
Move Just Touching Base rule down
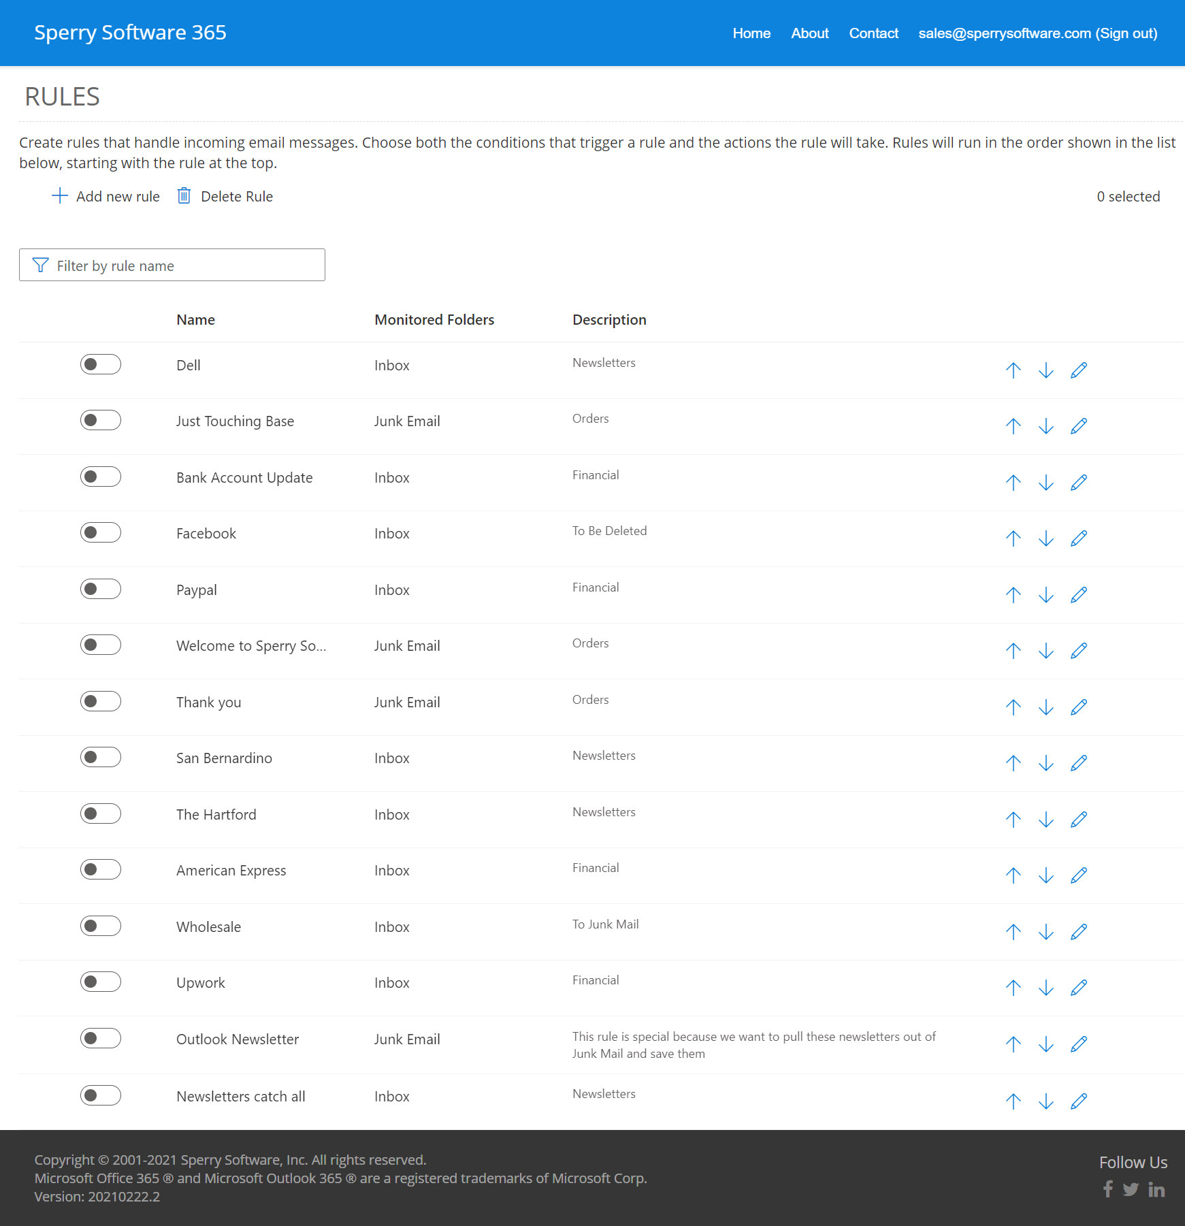[1045, 426]
